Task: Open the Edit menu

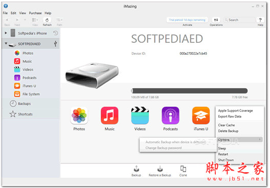Action: [13, 13]
